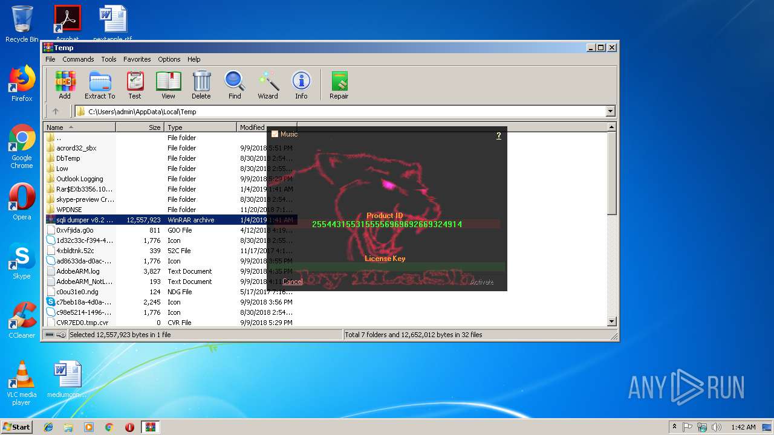This screenshot has height=435, width=774.
Task: Show hidden tray icons arrow
Action: click(x=674, y=427)
